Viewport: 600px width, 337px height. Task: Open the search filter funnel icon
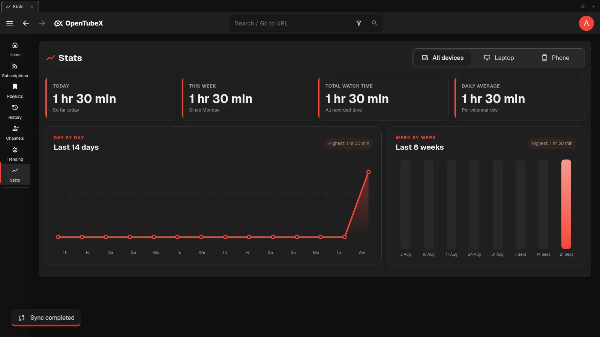click(359, 23)
